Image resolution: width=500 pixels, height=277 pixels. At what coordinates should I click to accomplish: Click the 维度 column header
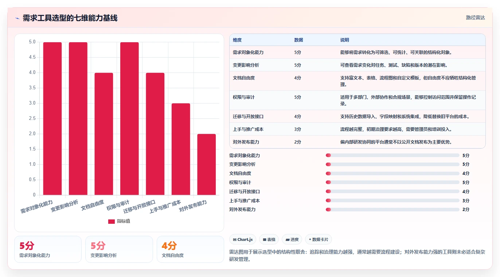coord(237,40)
